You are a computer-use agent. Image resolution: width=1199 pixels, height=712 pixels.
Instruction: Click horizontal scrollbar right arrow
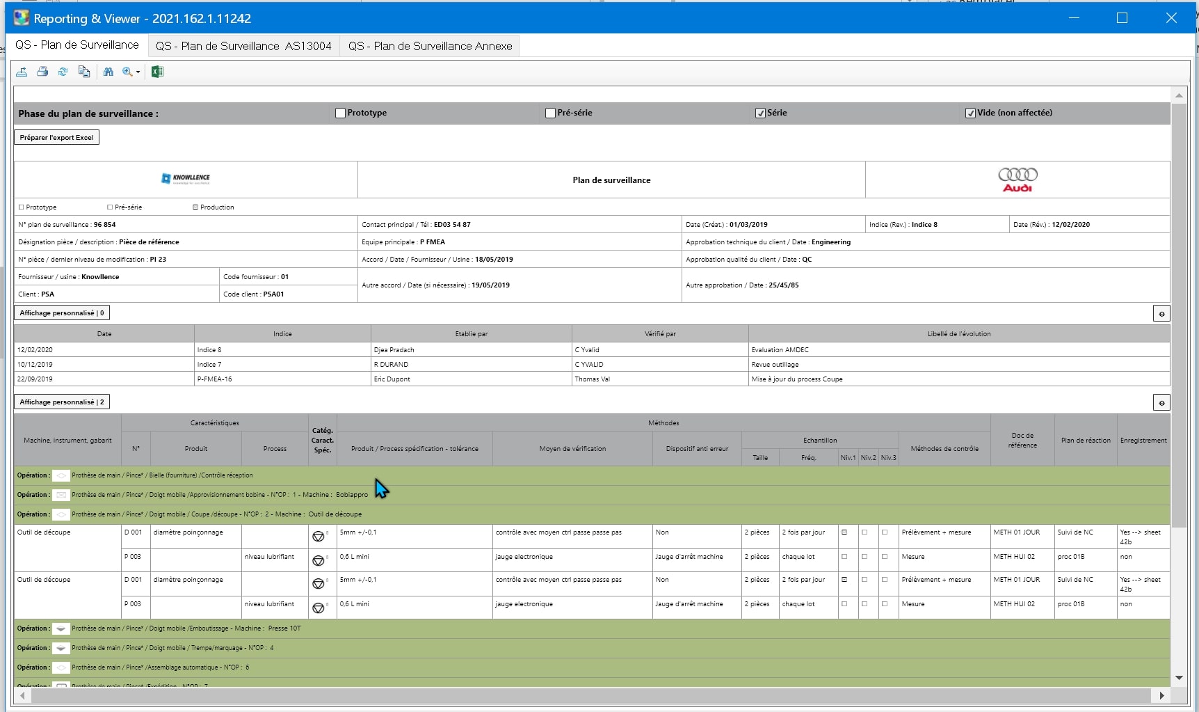1161,695
